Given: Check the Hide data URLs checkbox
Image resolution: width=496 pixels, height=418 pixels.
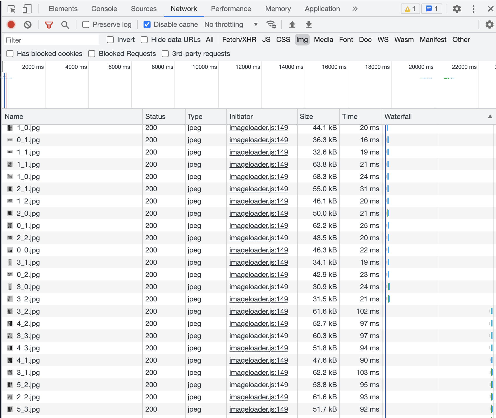Looking at the screenshot, I should click(x=144, y=40).
